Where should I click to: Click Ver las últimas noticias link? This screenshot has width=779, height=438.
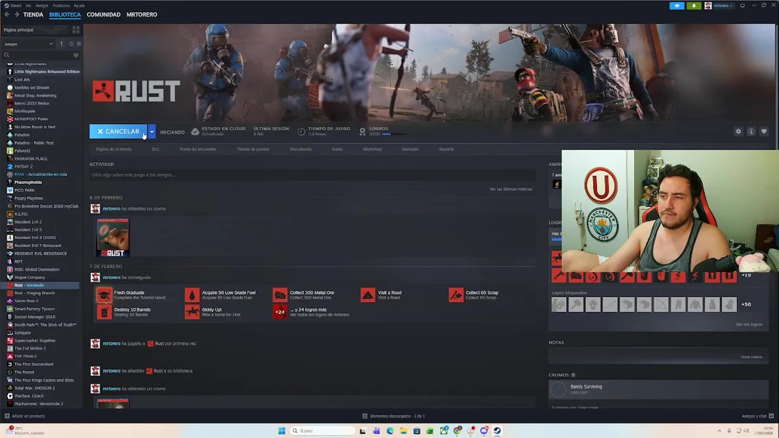click(511, 189)
